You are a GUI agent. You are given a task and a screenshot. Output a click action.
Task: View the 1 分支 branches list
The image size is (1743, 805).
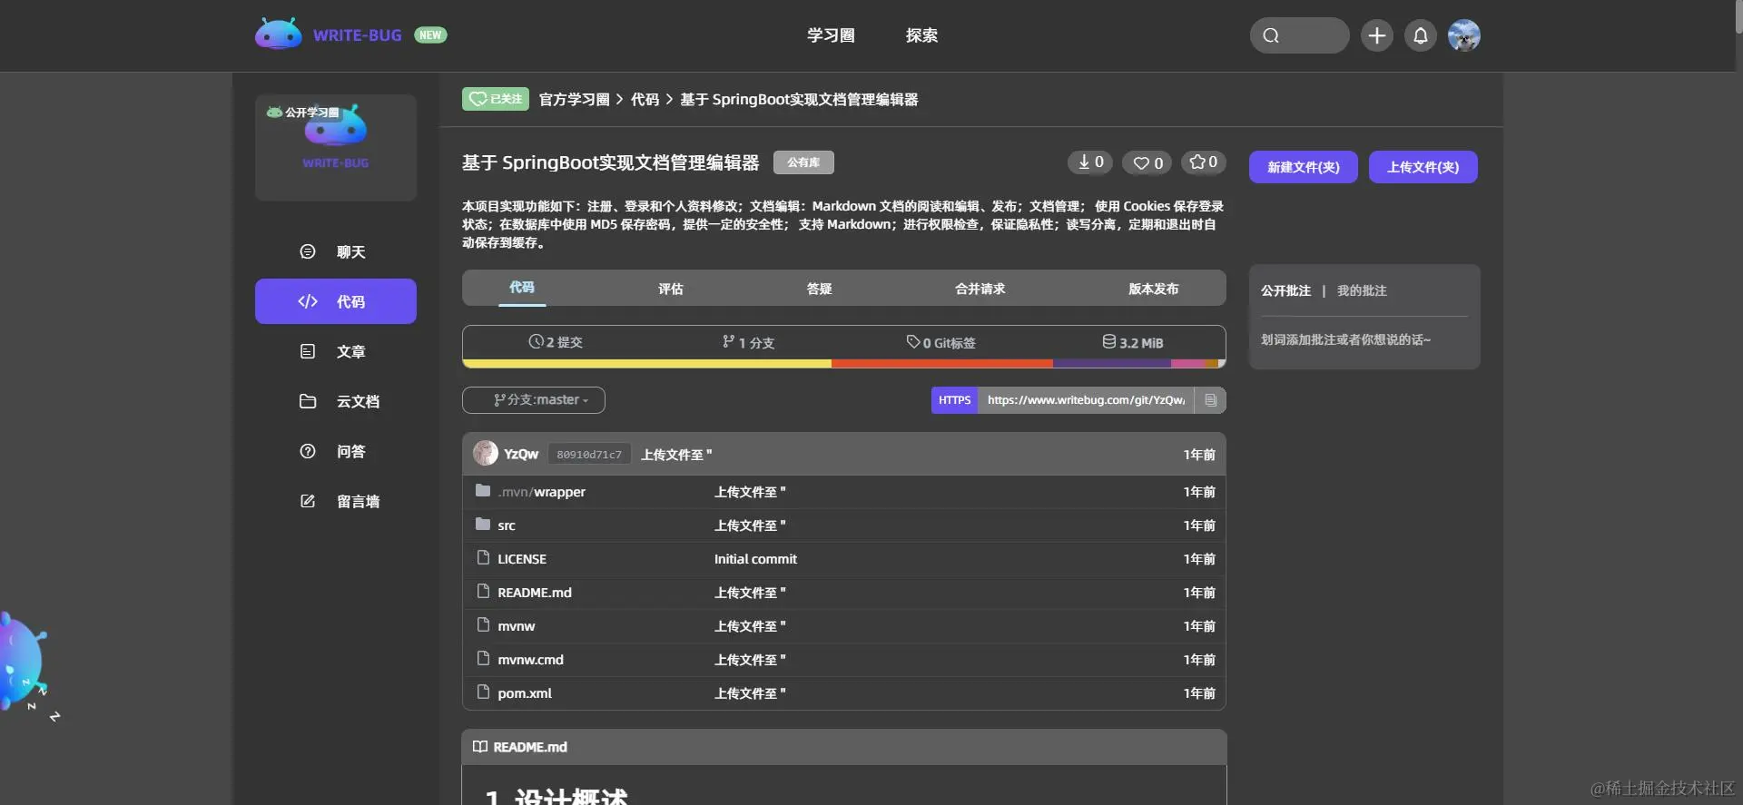(749, 342)
